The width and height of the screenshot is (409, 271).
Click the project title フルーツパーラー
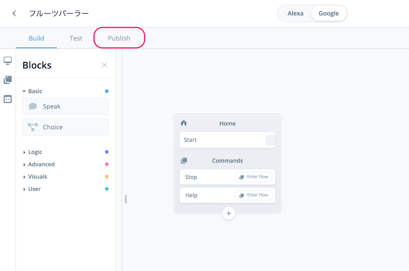click(x=59, y=13)
